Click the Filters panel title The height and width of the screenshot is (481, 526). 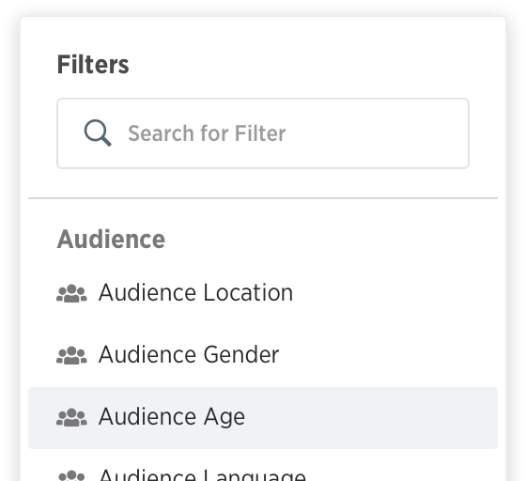[93, 65]
